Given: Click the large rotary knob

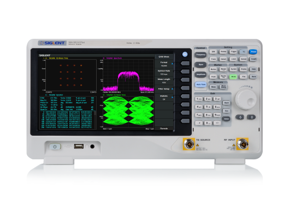Looking at the screenshot, I should click(246, 100).
